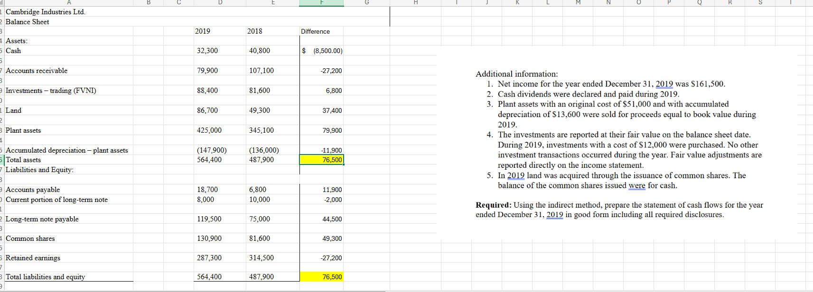Select Retained earnings 2018 value 314,500
813x292 pixels.
[262, 258]
